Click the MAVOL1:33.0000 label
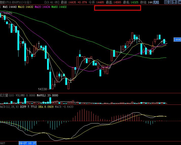The height and width of the screenshot is (145, 181). (47, 96)
